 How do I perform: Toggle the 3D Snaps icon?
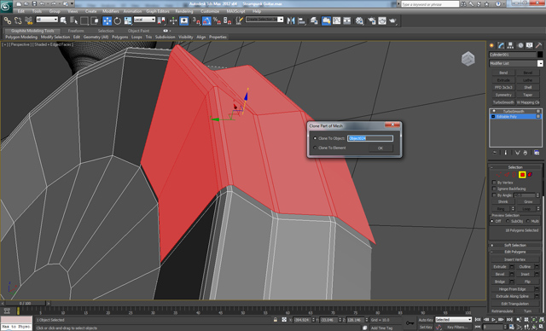pyautogui.click(x=196, y=20)
